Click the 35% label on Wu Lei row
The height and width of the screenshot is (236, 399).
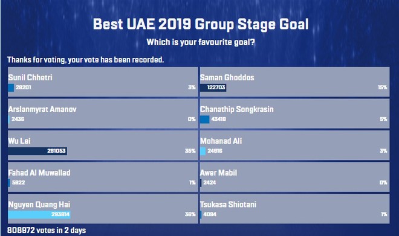pyautogui.click(x=190, y=151)
